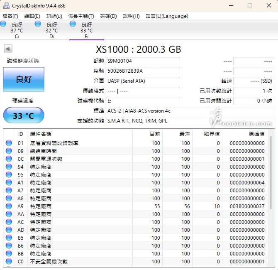Click status orb for attribute 01
Image resolution: width=278 pixels, height=270 pixels.
point(9,143)
